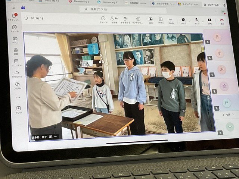Open the Calendar in left sidebar
Screen dimensions: 239x179
[x=16, y=62]
